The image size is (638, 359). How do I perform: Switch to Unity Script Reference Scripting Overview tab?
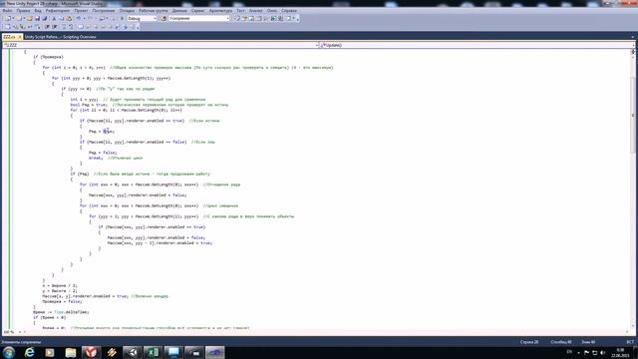click(x=60, y=37)
